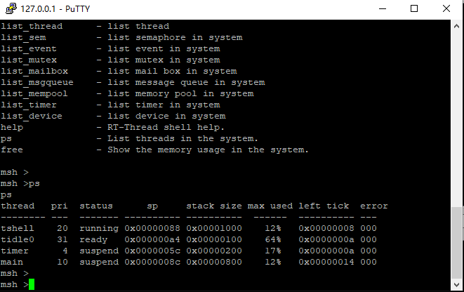Minimize the PuTTY window
Viewport: 464px width, 292px height.
(x=383, y=8)
